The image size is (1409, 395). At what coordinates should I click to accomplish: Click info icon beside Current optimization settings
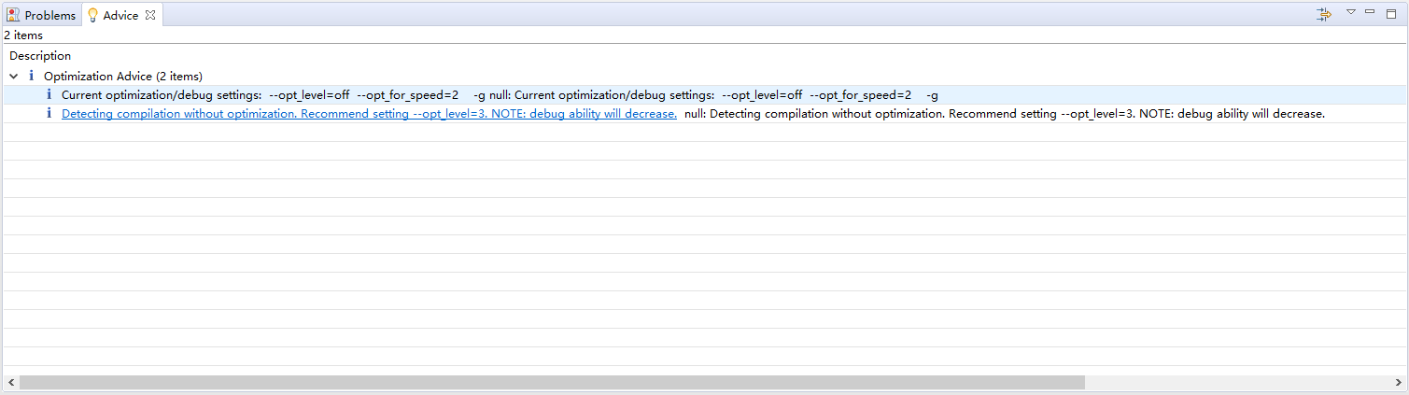point(49,94)
